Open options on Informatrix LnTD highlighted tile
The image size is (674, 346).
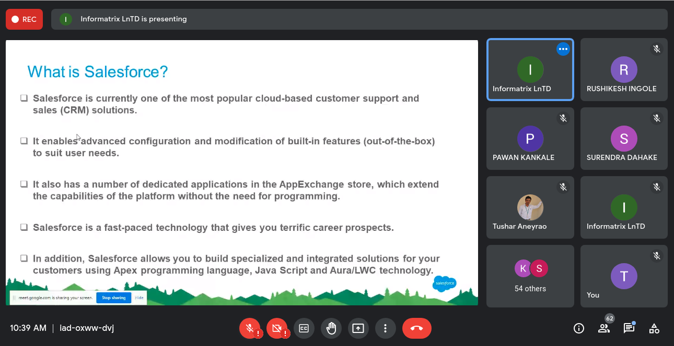click(x=563, y=49)
